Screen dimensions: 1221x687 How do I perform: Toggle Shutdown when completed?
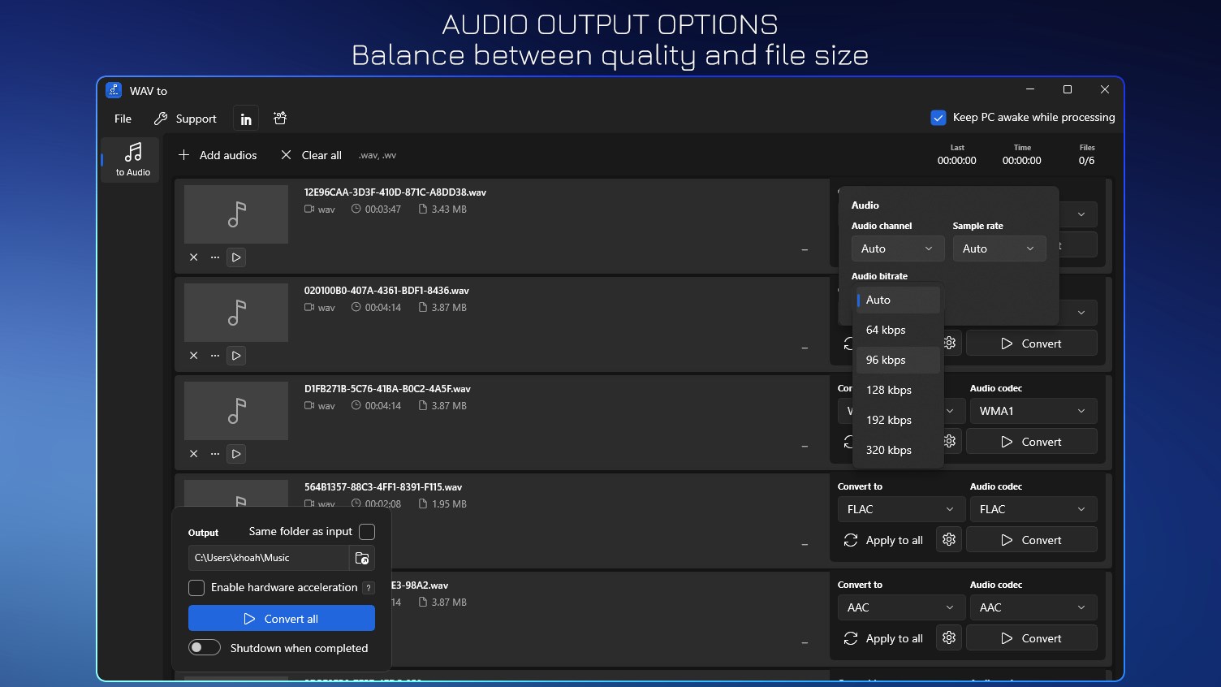coord(205,647)
